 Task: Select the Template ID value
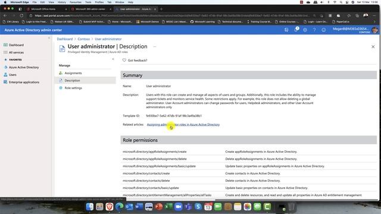coord(174,116)
